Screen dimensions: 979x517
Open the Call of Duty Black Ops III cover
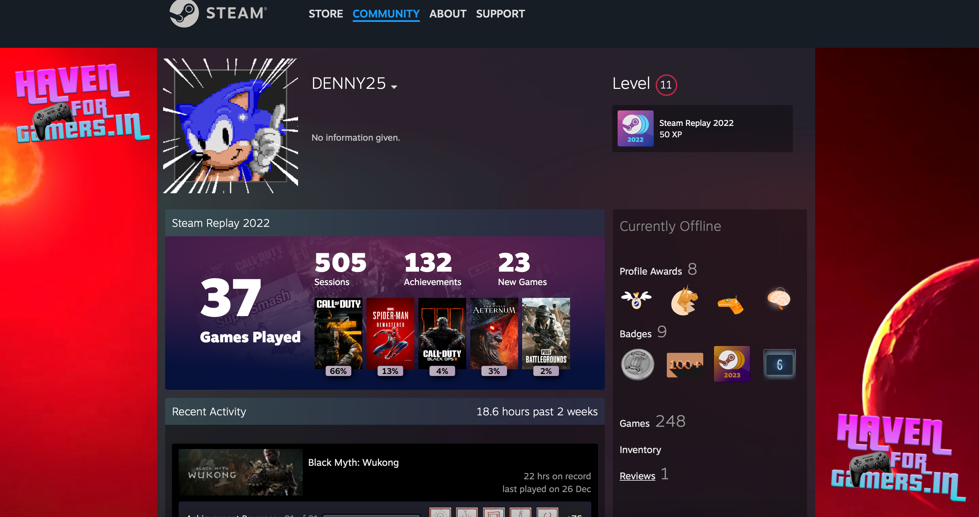coord(442,334)
